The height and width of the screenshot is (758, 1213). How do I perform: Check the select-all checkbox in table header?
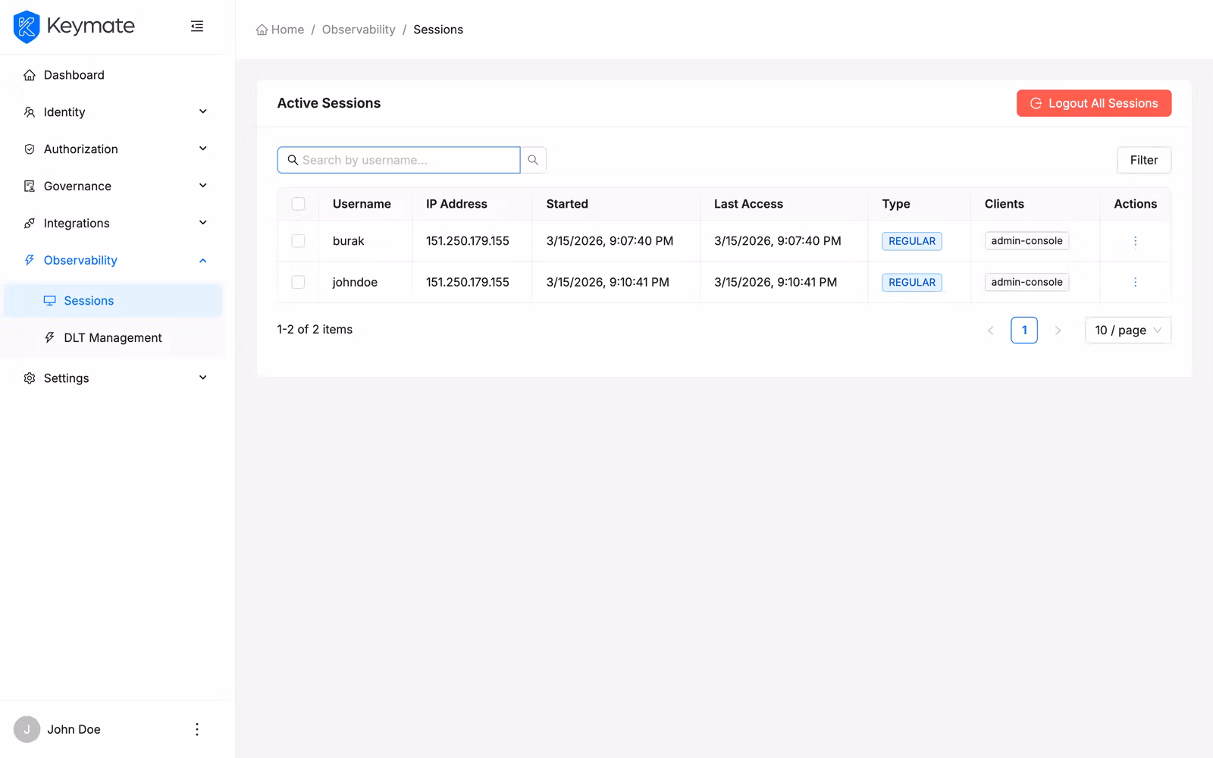298,204
